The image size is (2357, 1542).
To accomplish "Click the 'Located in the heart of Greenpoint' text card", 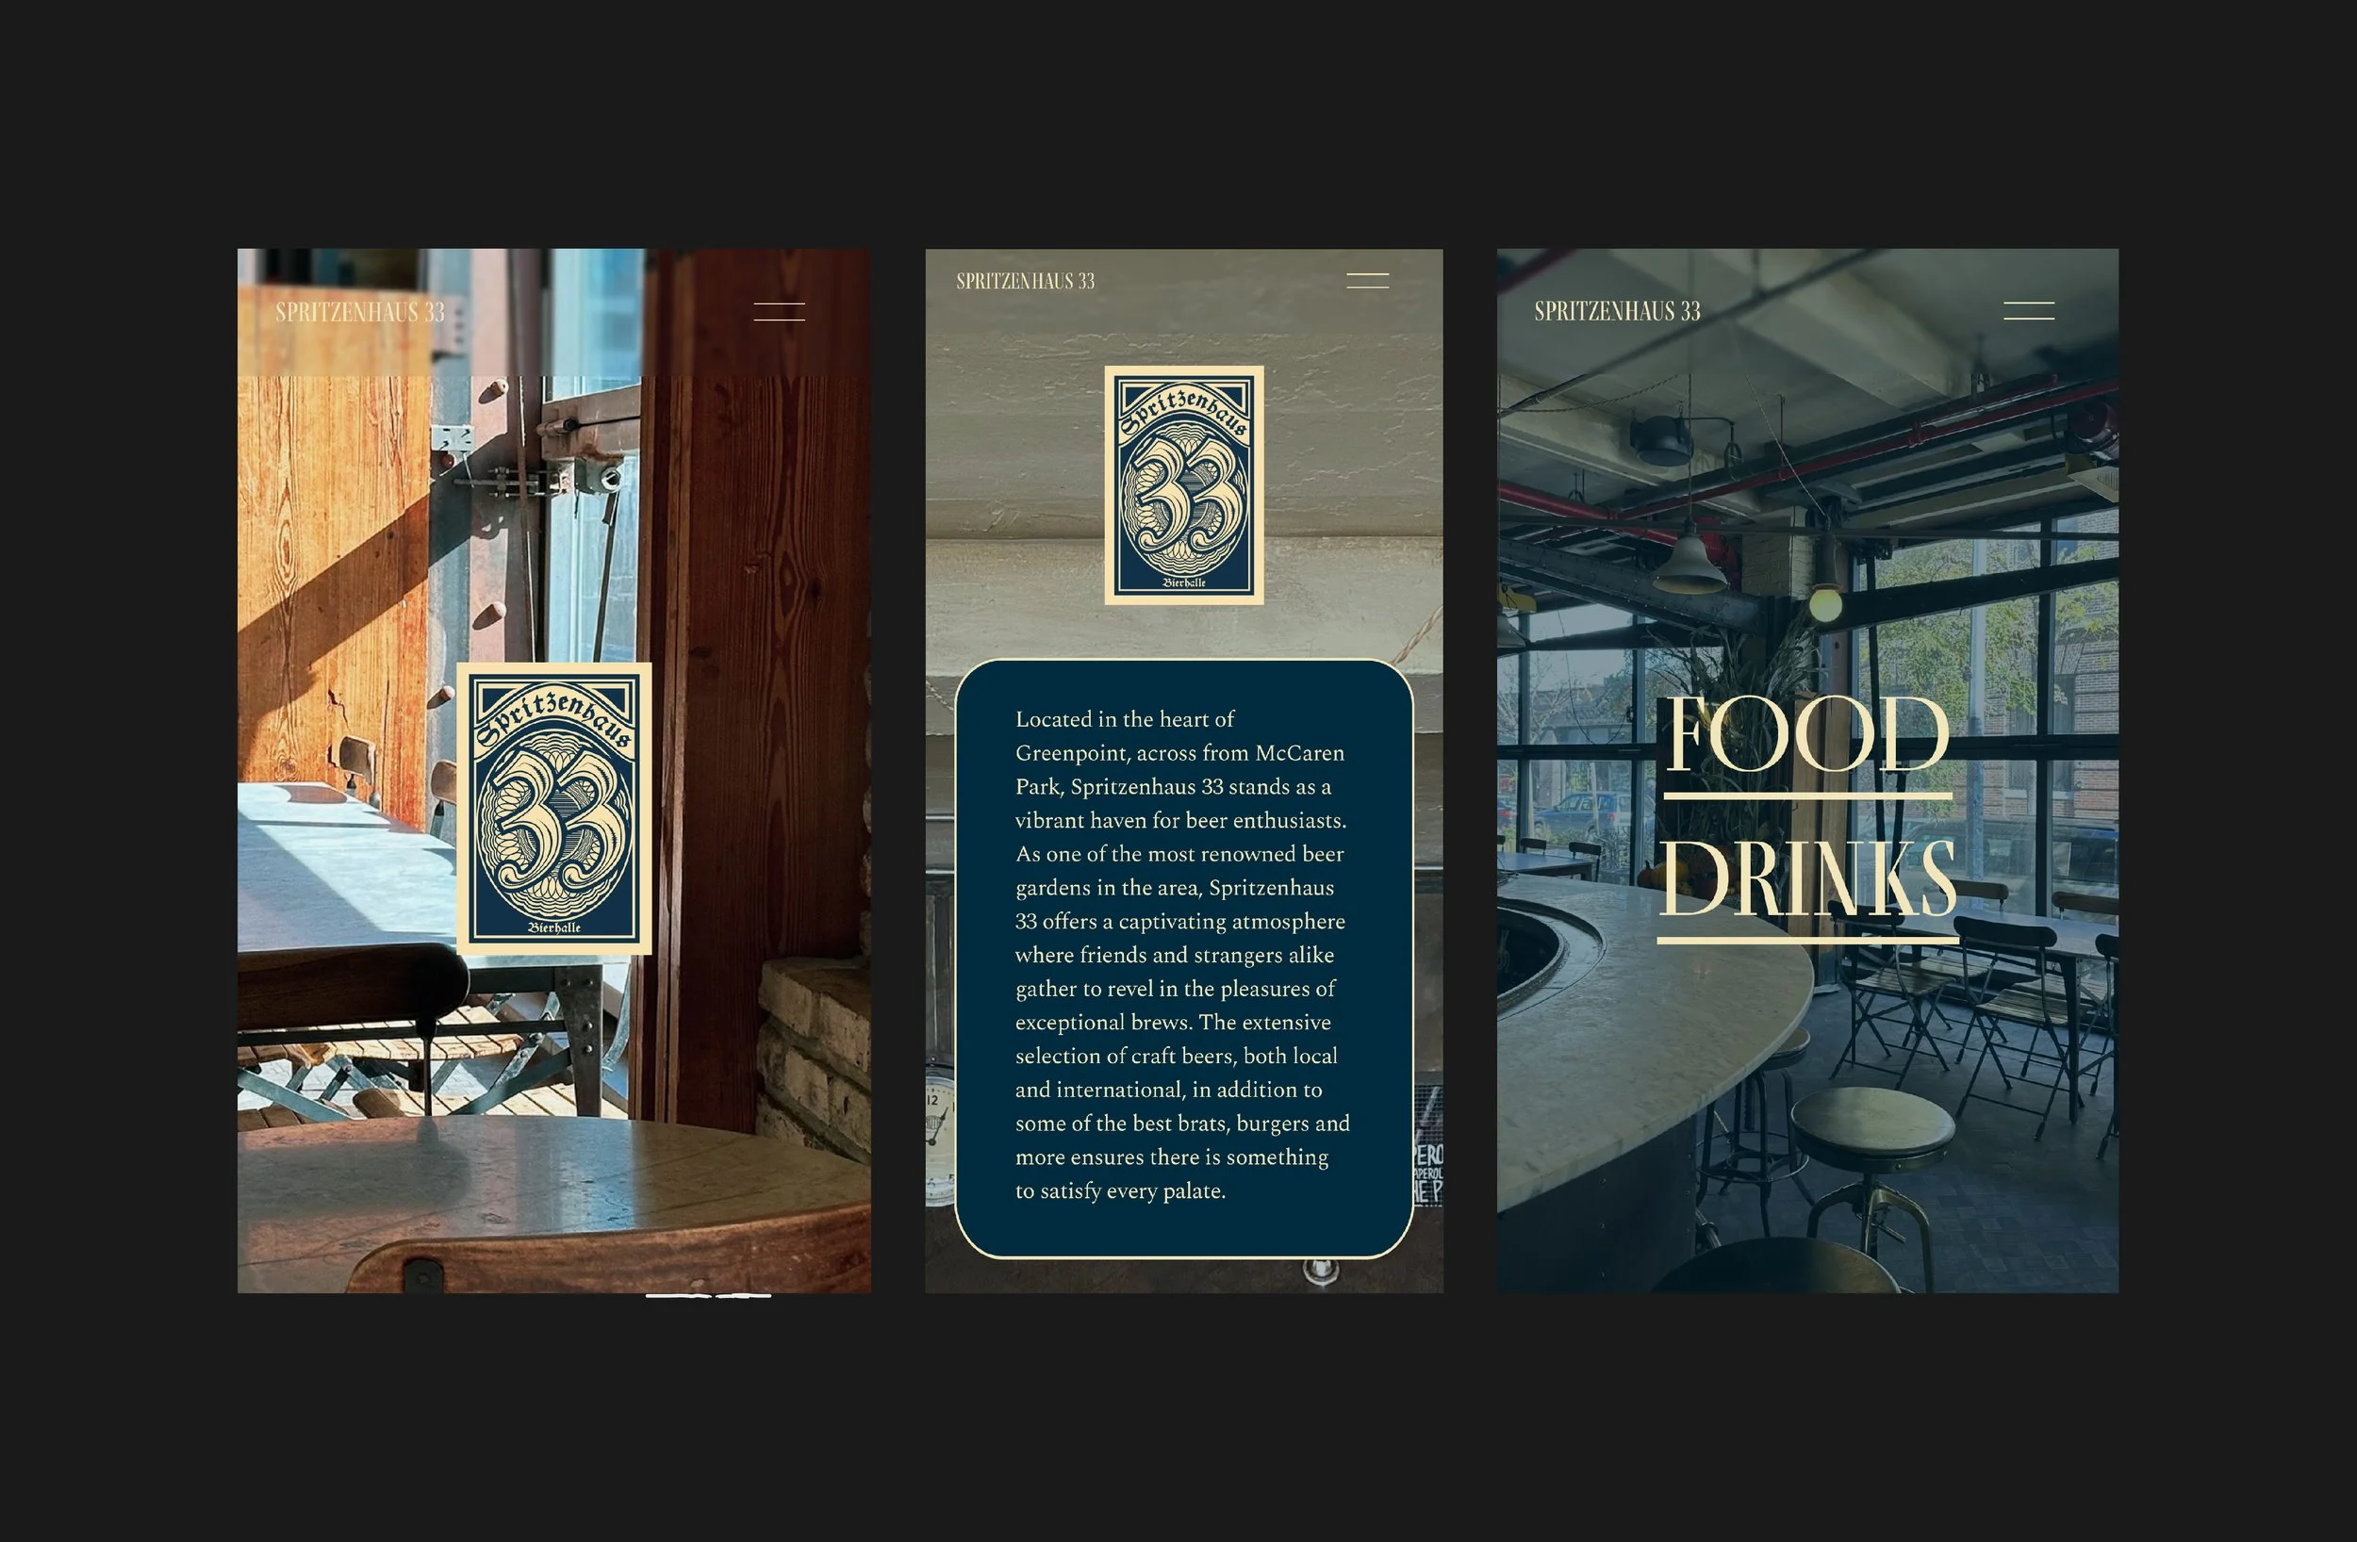I will [x=1182, y=956].
